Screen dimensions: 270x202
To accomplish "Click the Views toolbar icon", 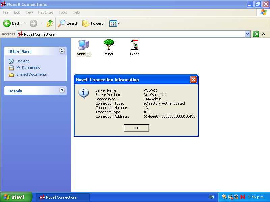I will coord(113,23).
